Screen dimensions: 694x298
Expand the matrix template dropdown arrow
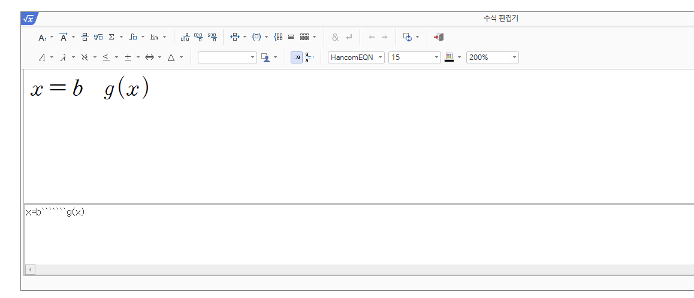coord(314,37)
